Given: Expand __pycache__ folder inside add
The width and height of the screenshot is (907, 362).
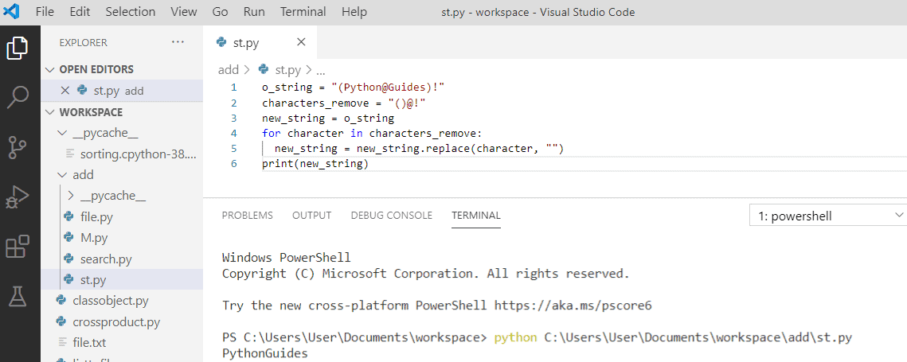Looking at the screenshot, I should point(71,196).
